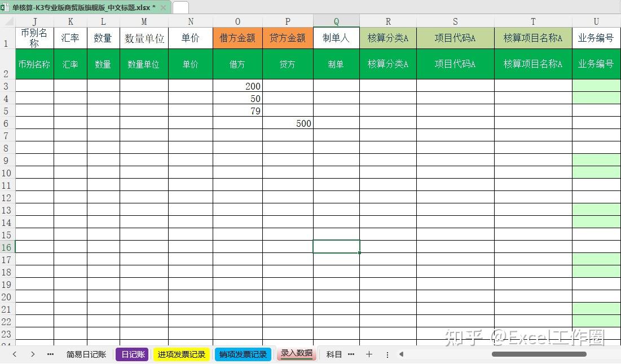Click 制单人 header cell

336,38
